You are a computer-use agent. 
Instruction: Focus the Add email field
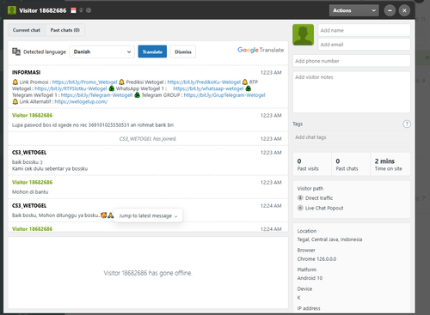point(364,45)
